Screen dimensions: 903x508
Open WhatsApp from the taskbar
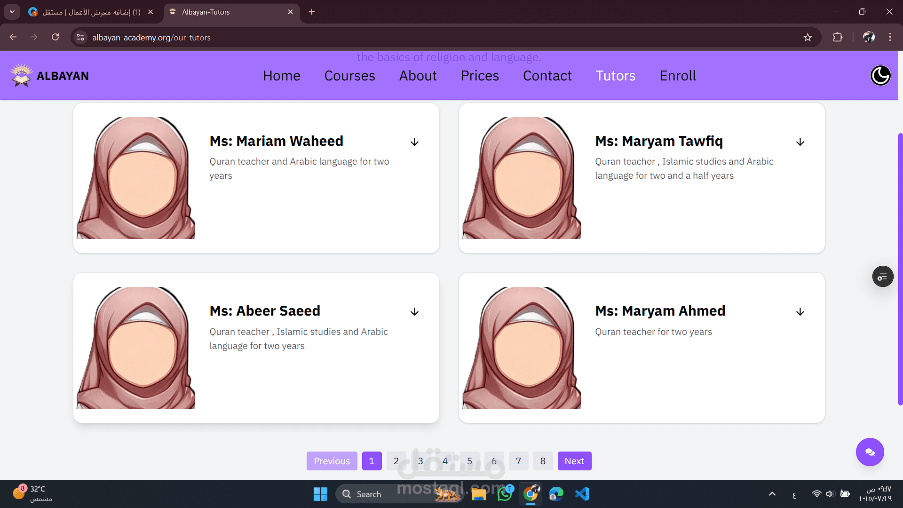pyautogui.click(x=505, y=494)
